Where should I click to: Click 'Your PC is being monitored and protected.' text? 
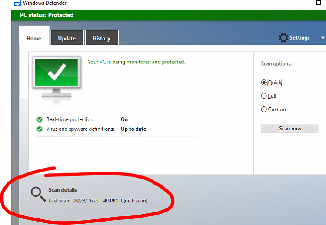coord(136,62)
